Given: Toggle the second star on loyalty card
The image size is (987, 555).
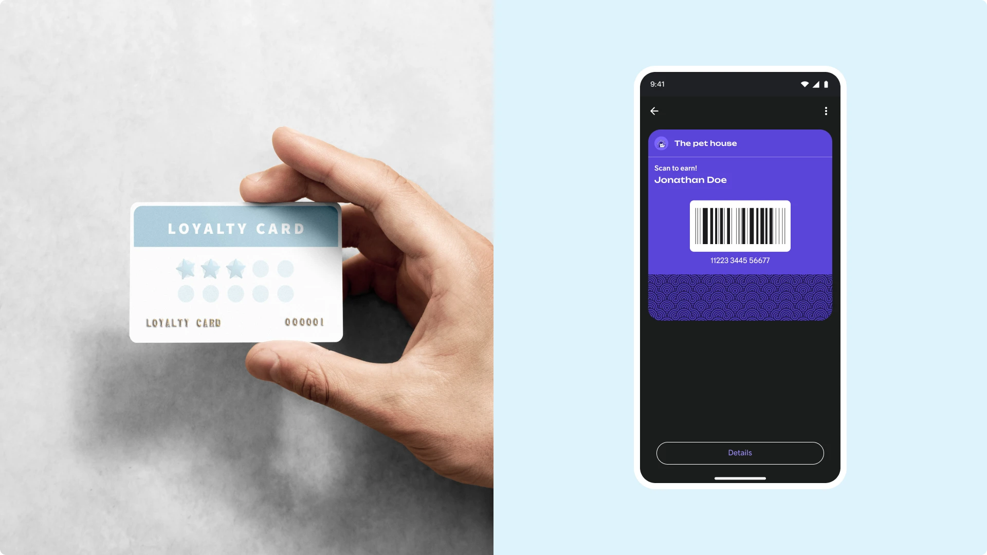Looking at the screenshot, I should [x=211, y=268].
